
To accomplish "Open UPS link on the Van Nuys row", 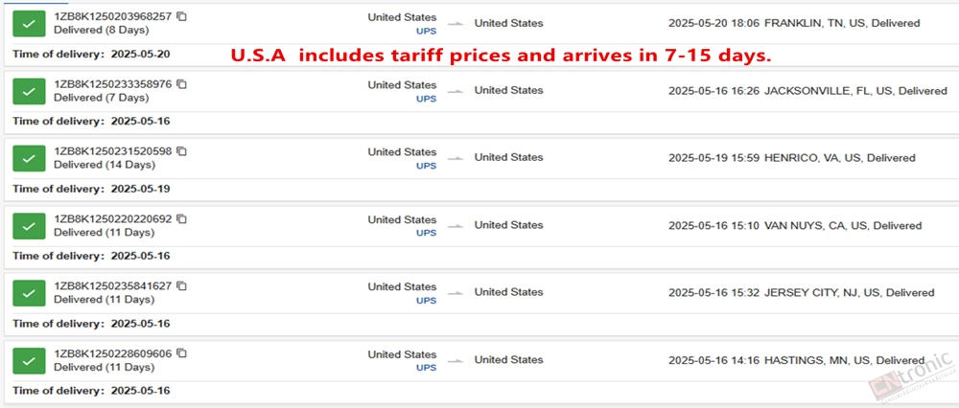I will tap(427, 234).
